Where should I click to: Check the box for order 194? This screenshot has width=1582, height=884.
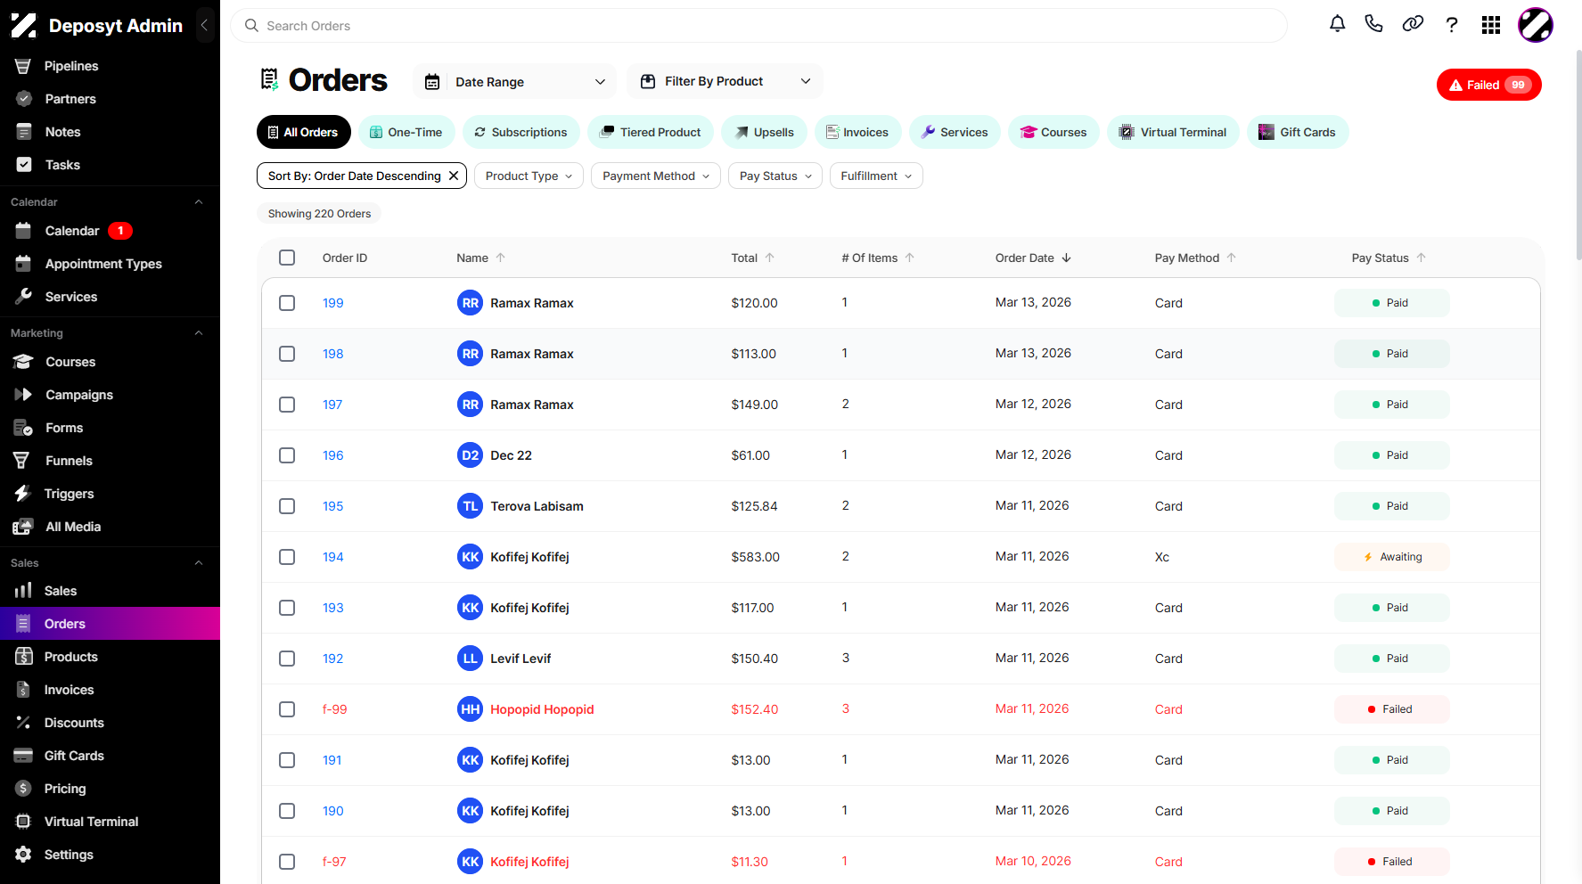(x=287, y=557)
